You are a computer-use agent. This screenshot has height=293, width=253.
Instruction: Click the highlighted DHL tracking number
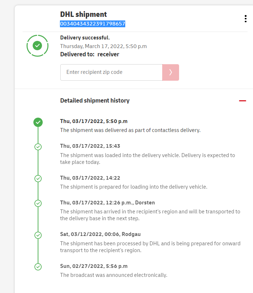[92, 24]
